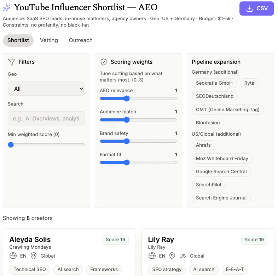This screenshot has width=278, height=276.
Task: Click the globe icon on Aleyda Solis card
Action: (13, 256)
